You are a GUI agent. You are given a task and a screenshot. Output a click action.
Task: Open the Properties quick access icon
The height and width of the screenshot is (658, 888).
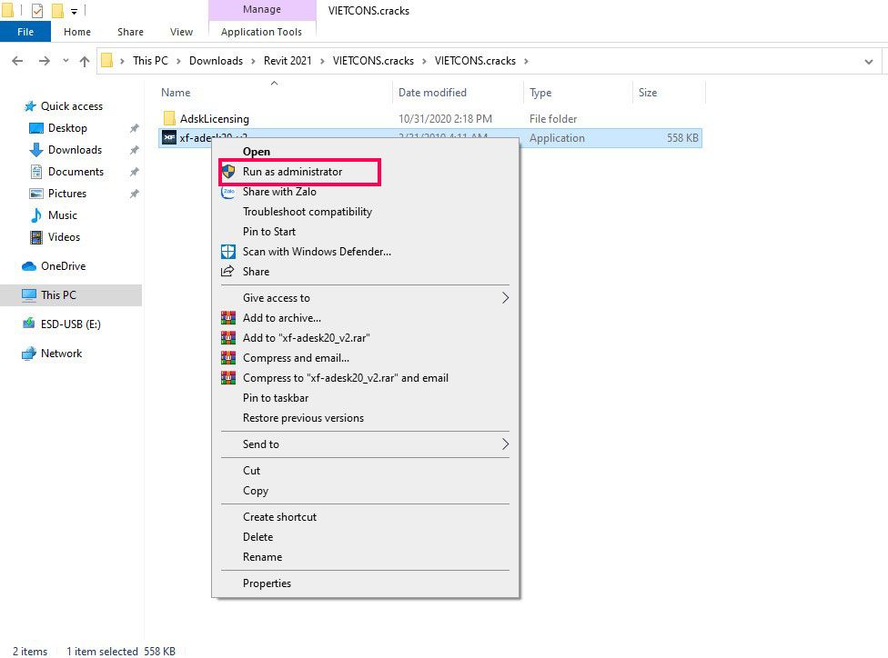(x=36, y=10)
